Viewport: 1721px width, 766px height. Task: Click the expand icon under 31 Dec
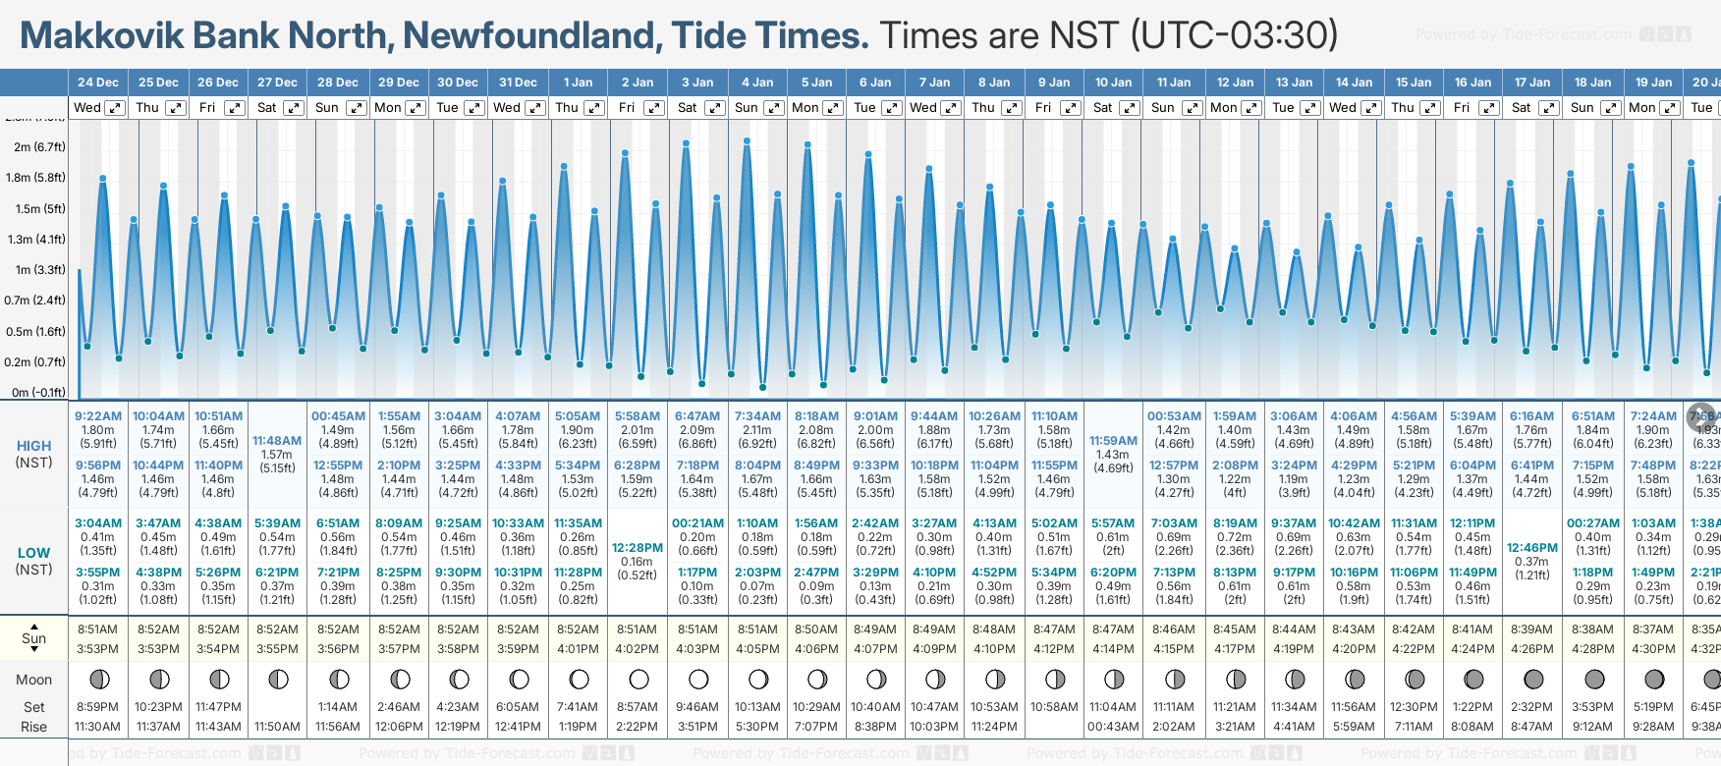tap(535, 108)
